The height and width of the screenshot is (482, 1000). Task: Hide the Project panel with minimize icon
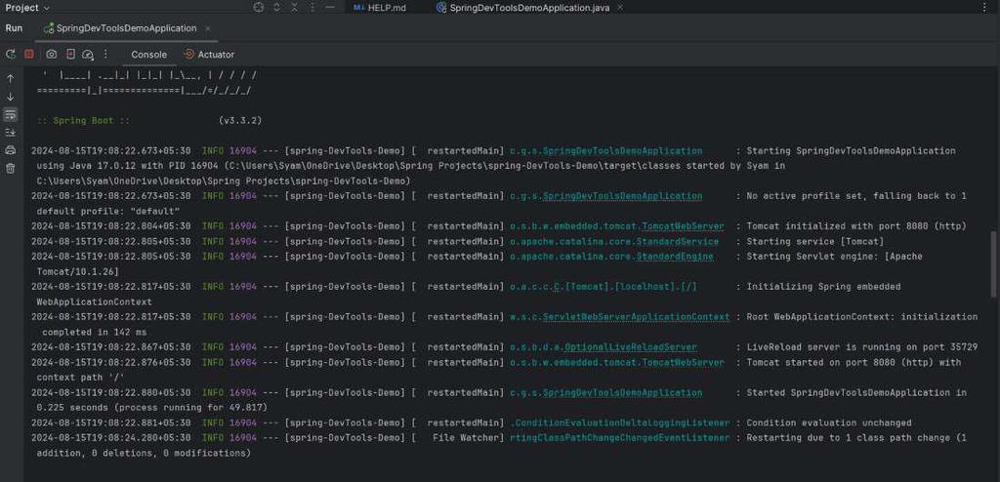click(x=330, y=8)
